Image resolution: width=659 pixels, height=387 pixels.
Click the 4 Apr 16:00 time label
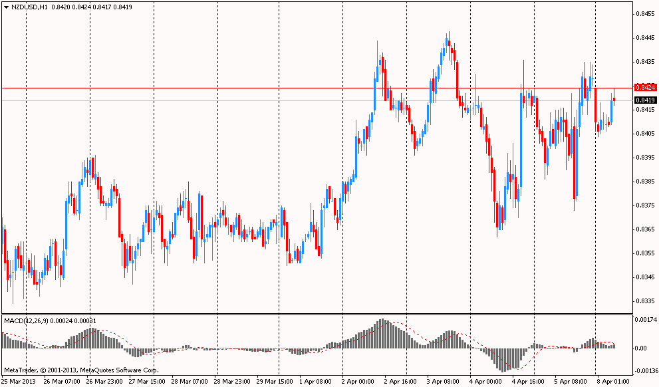527,382
